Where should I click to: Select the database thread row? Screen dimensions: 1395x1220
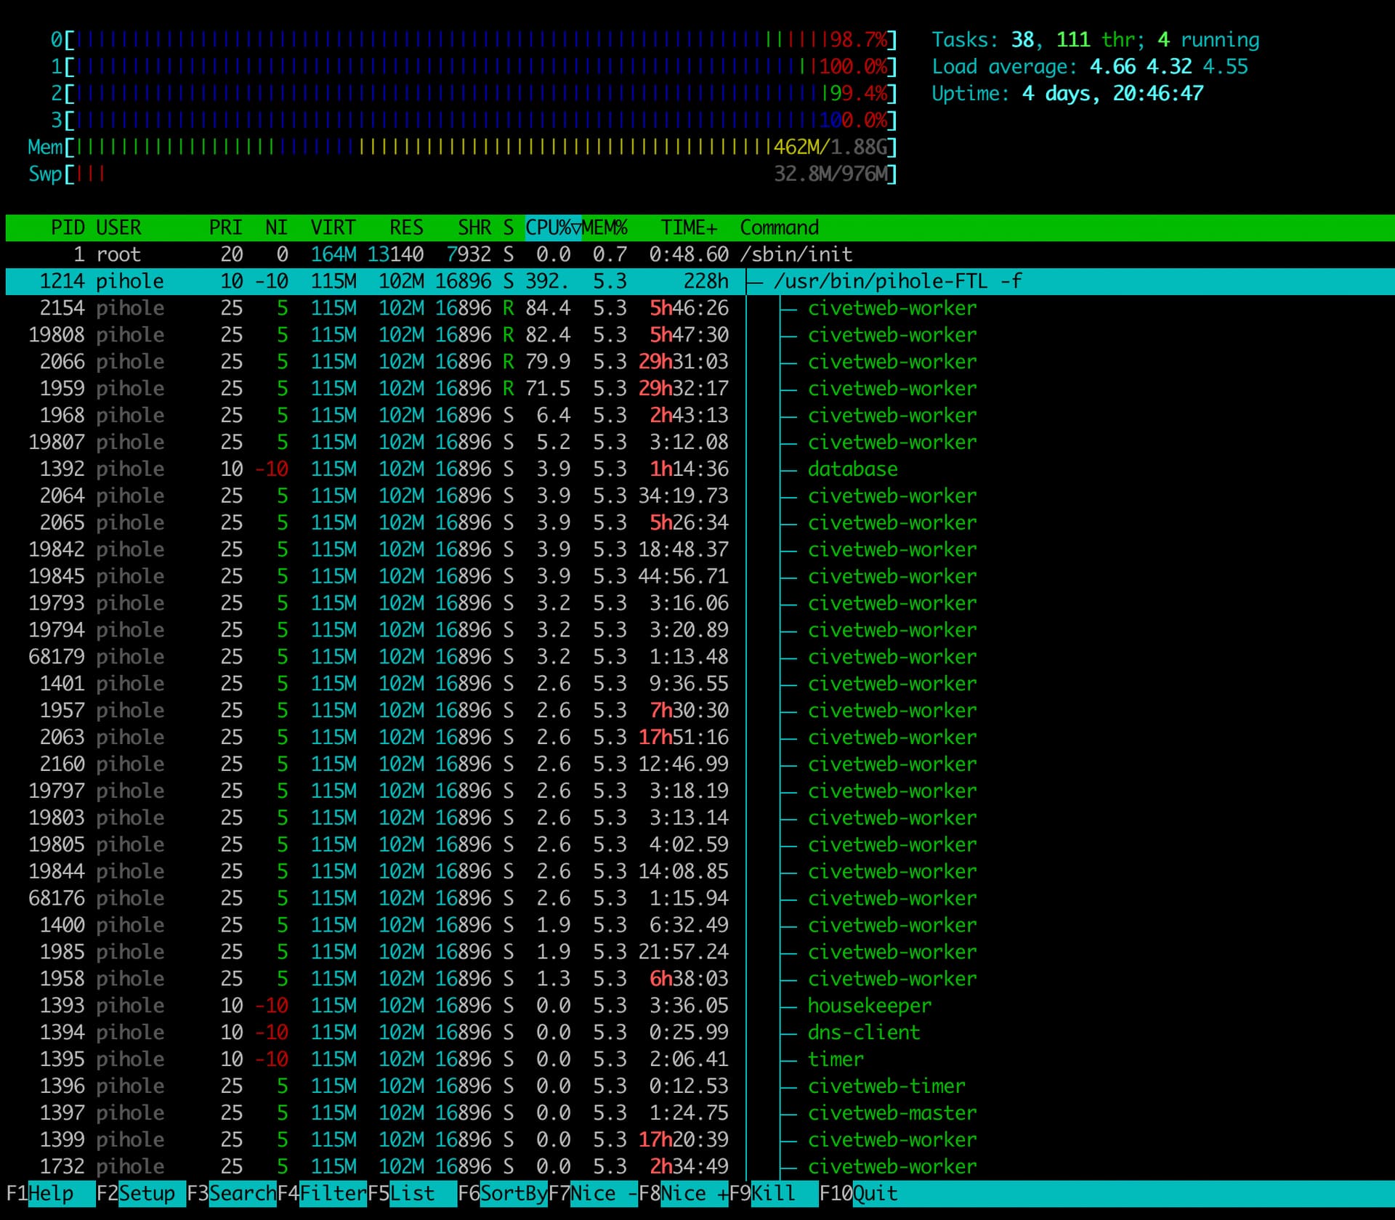[852, 469]
